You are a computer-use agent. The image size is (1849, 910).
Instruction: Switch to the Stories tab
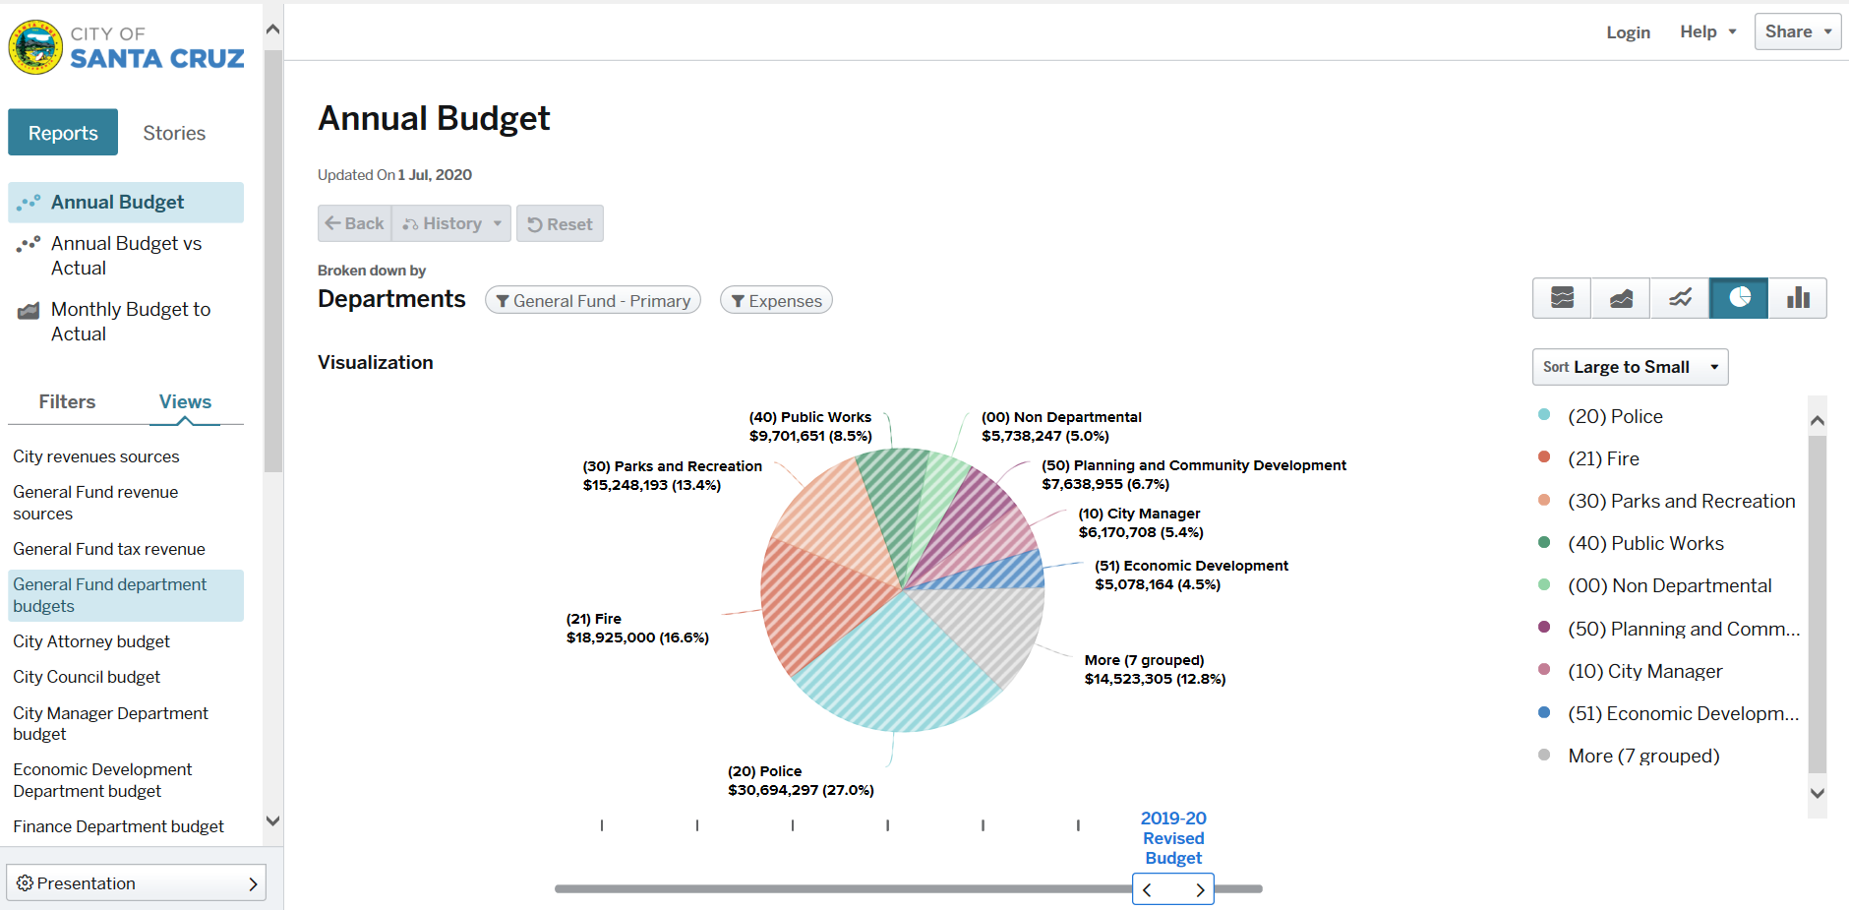[174, 133]
